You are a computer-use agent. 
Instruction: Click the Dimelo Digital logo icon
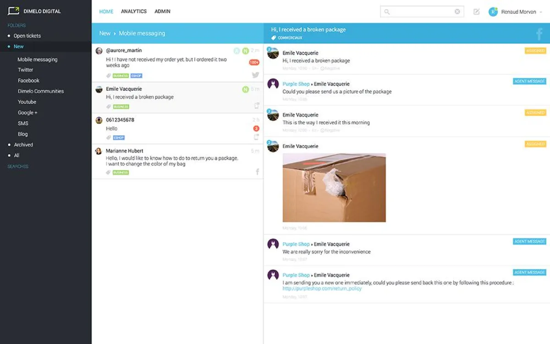point(13,11)
